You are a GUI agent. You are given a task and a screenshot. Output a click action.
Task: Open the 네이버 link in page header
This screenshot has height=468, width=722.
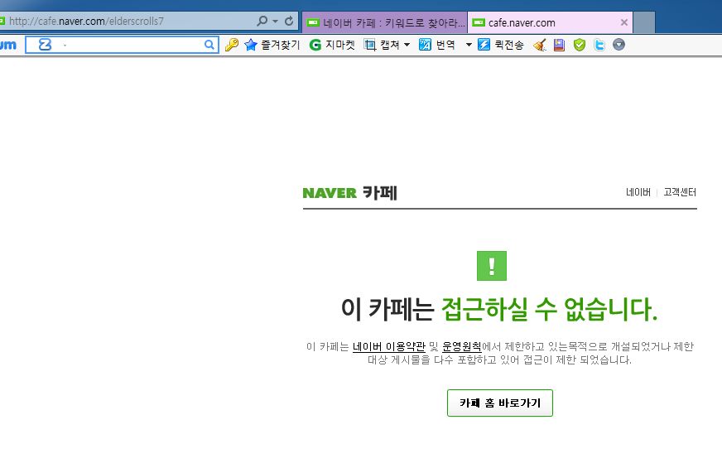(638, 192)
